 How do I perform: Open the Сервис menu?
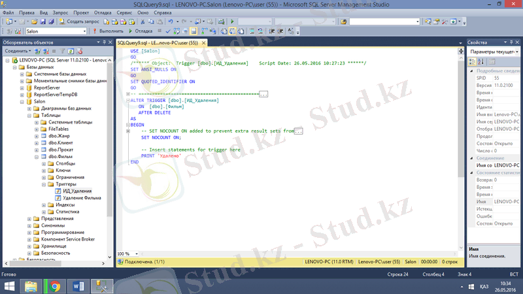(x=124, y=12)
